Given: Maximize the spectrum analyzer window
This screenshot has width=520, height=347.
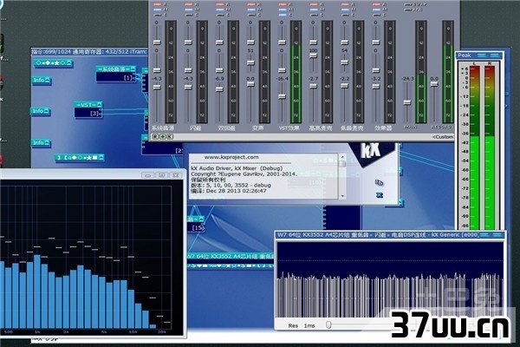Looking at the screenshot, I should [161, 174].
